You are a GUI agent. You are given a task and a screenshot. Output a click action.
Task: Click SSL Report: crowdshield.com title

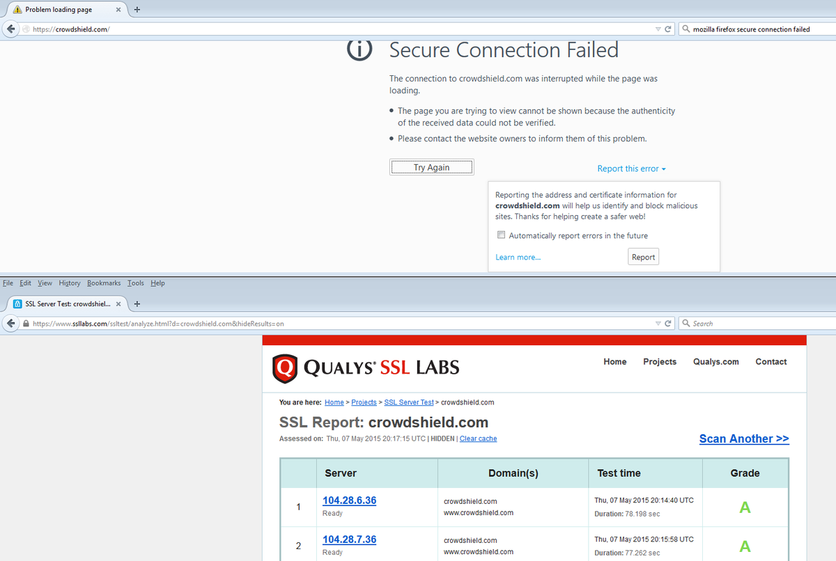384,422
